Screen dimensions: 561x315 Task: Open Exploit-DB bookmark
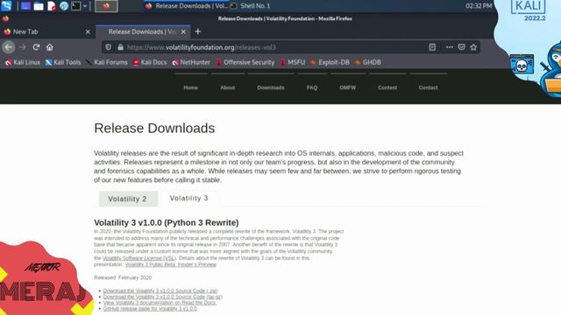click(x=330, y=62)
